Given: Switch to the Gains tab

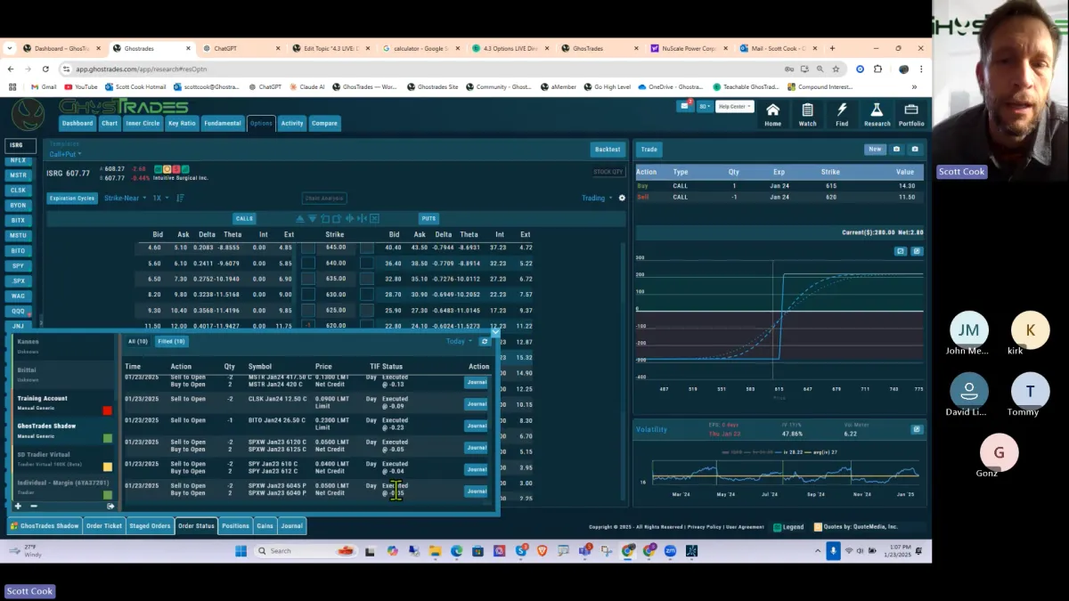Looking at the screenshot, I should 265,526.
